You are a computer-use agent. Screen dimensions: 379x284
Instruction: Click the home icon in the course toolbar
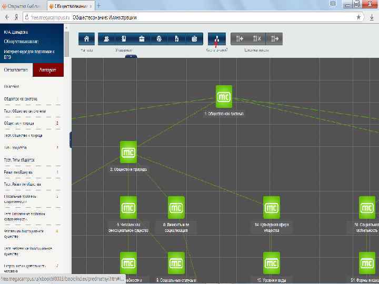coord(86,38)
